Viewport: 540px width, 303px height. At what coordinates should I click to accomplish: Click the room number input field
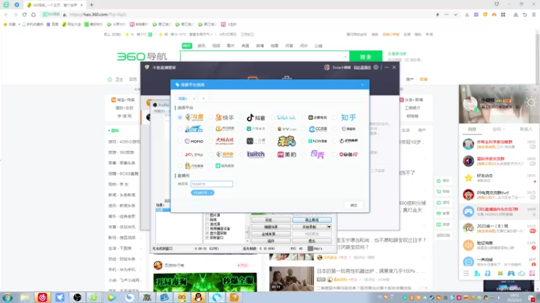tap(211, 184)
